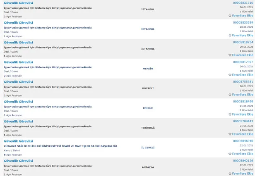Favorite the Kocaeli job via star icon
Image resolution: width=255 pixels, height=176 pixels.
[x=230, y=95]
